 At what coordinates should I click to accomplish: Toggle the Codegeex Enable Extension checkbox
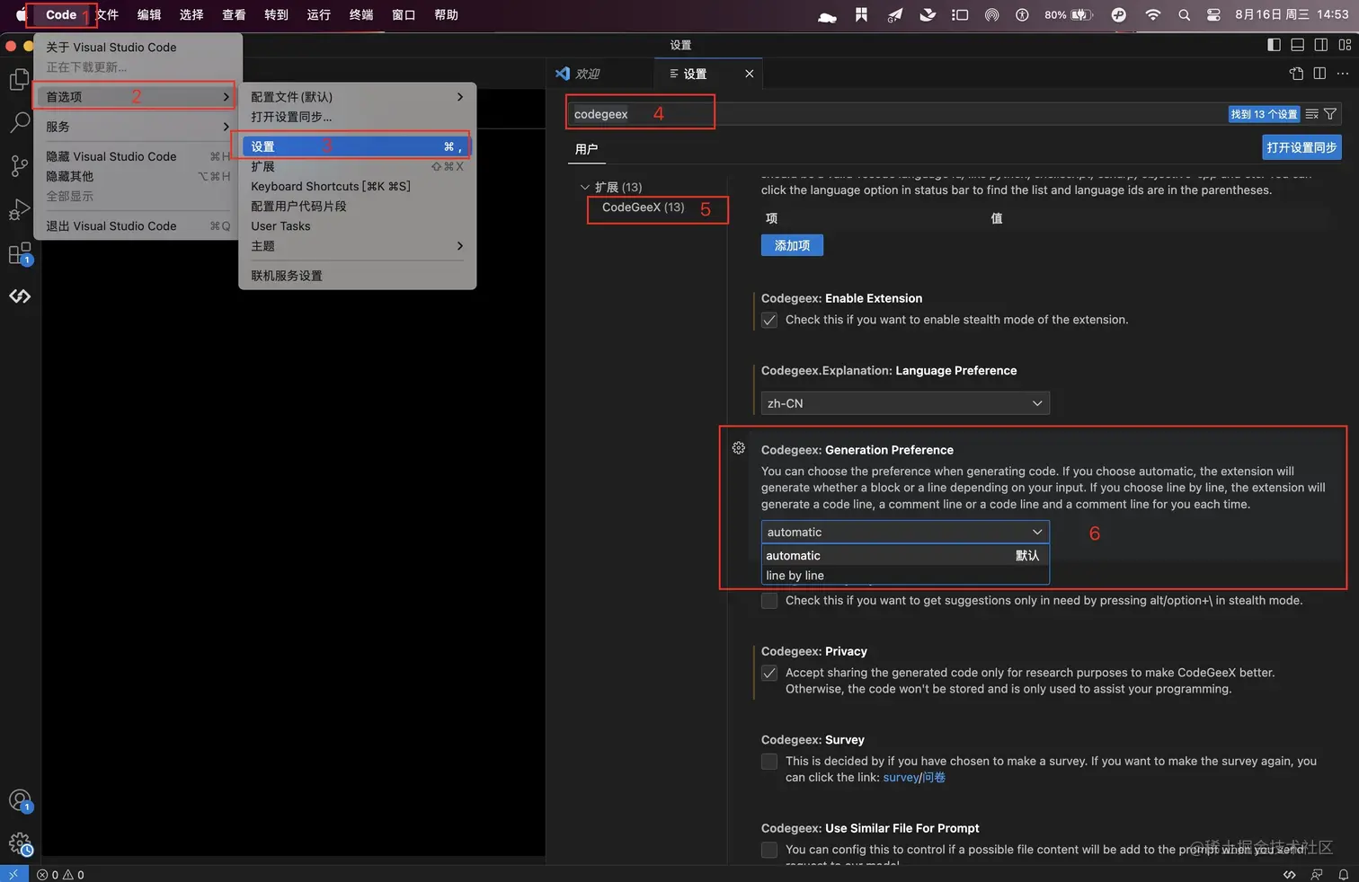tap(769, 320)
